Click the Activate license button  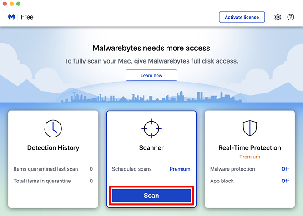click(242, 17)
